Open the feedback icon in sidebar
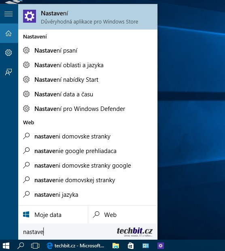The width and height of the screenshot is (225, 251). coord(8,72)
